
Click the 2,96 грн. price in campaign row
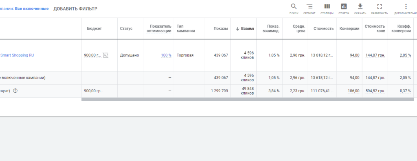[x=298, y=55]
